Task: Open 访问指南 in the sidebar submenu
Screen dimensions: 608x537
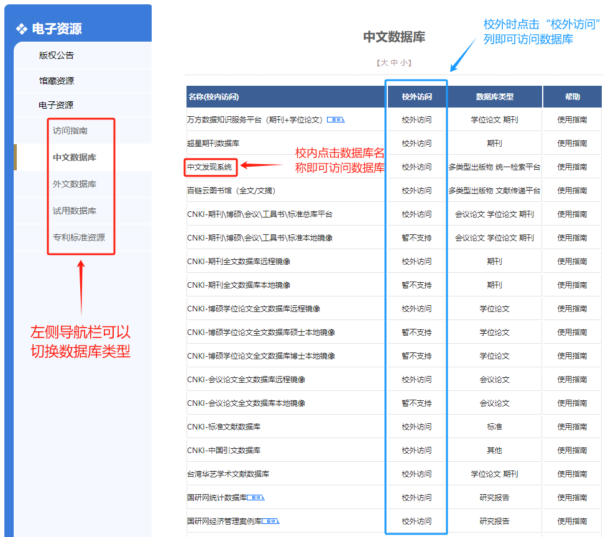Action: click(70, 131)
